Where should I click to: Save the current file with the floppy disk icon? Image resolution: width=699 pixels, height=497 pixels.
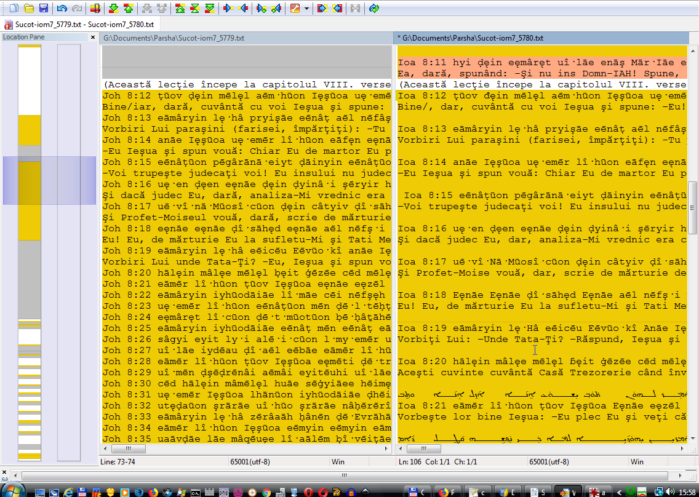pos(43,9)
